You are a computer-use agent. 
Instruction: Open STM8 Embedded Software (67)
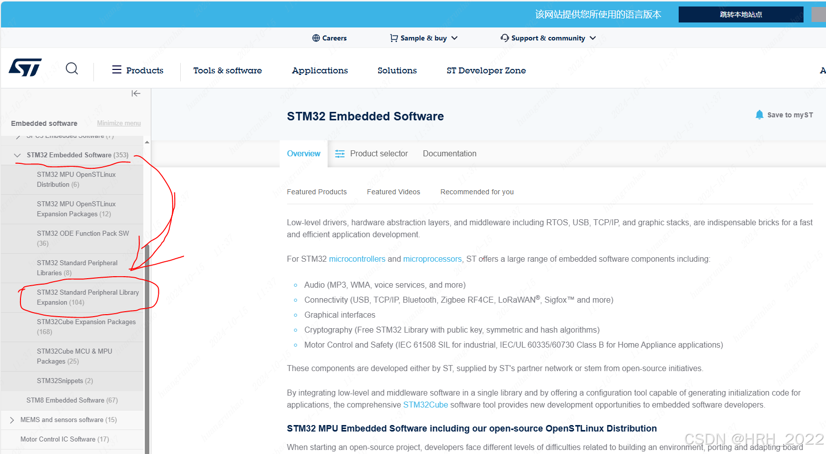(x=72, y=401)
